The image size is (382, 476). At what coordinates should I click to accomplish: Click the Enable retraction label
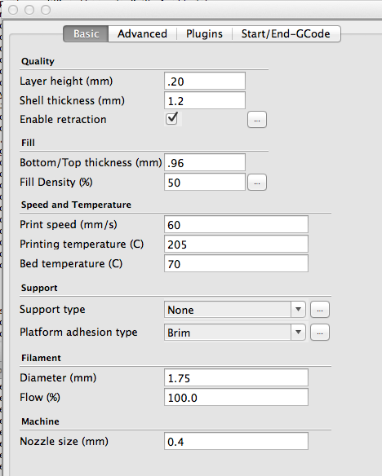[x=63, y=120]
